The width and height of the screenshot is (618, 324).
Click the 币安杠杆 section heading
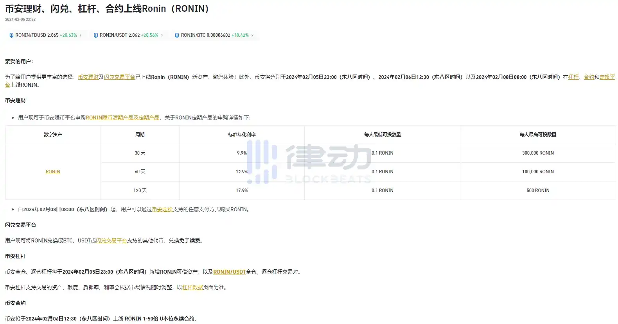15,256
